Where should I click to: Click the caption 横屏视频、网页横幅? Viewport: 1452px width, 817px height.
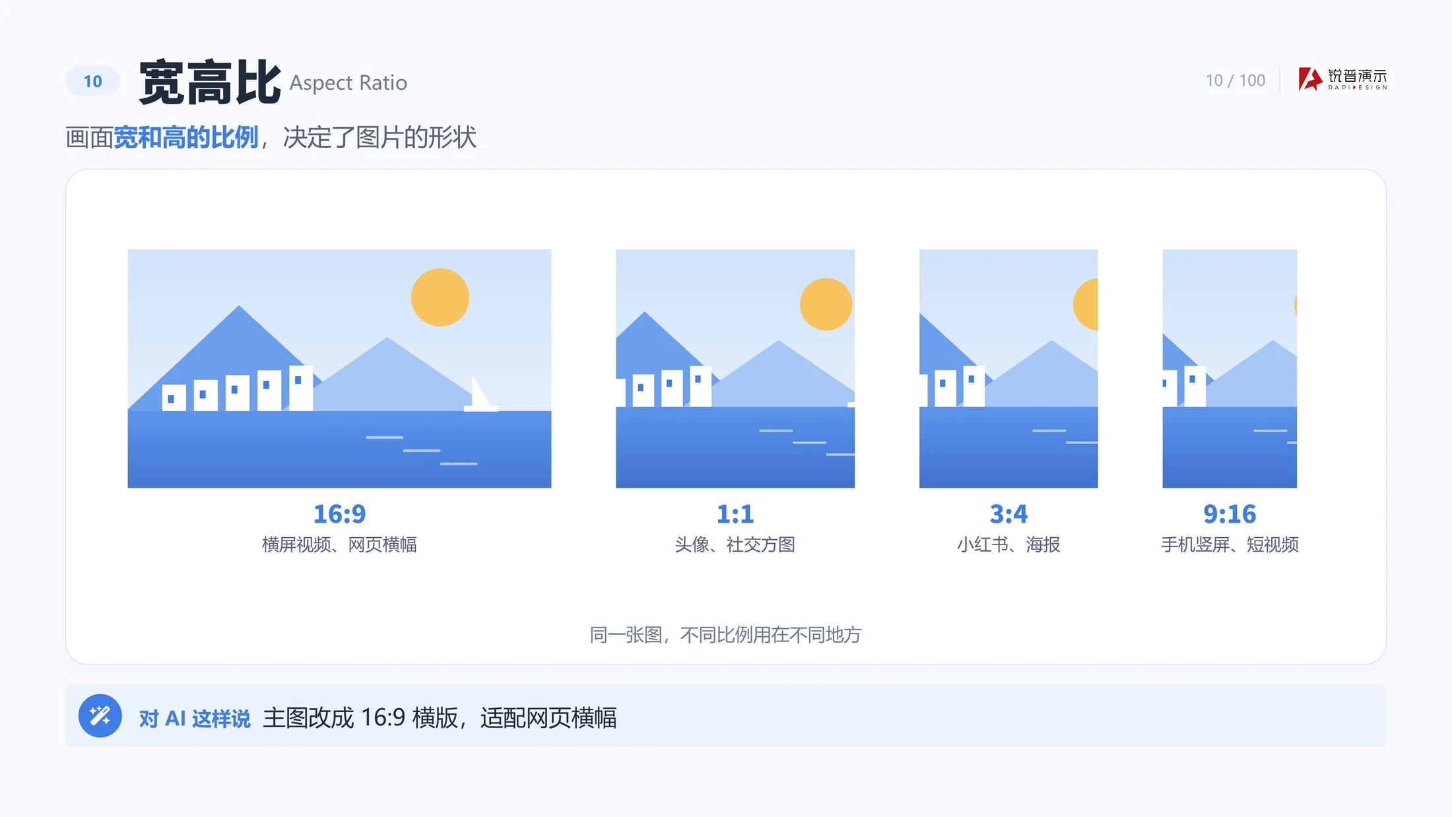coord(339,544)
